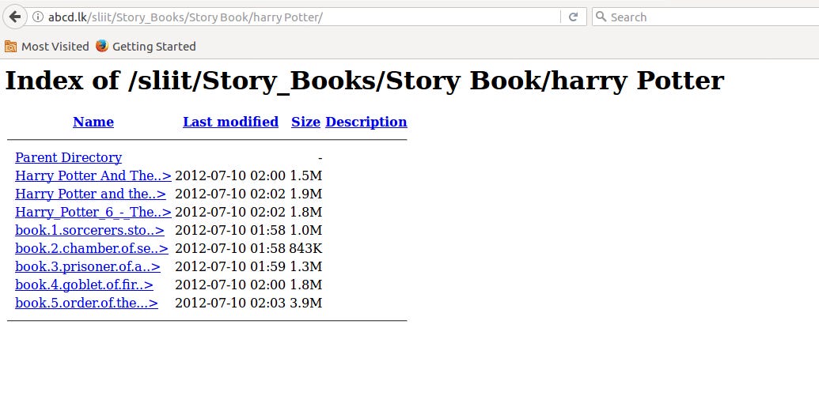Click the 1.5M size value
This screenshot has height=396, width=819.
[x=305, y=175]
